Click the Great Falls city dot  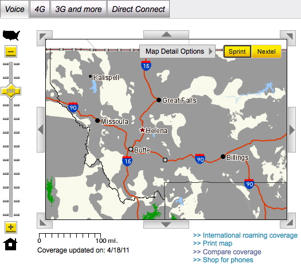159,100
